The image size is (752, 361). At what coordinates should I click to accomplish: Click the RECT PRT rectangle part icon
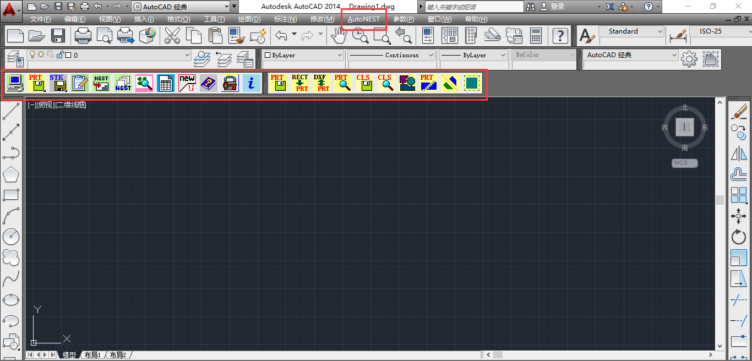pos(300,83)
